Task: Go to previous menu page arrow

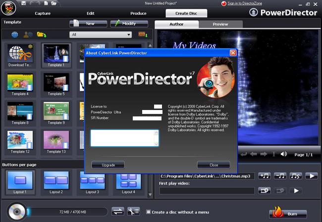Action: click(254, 154)
